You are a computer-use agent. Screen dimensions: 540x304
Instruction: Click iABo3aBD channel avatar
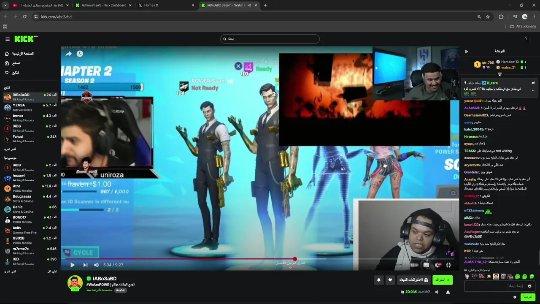click(75, 283)
